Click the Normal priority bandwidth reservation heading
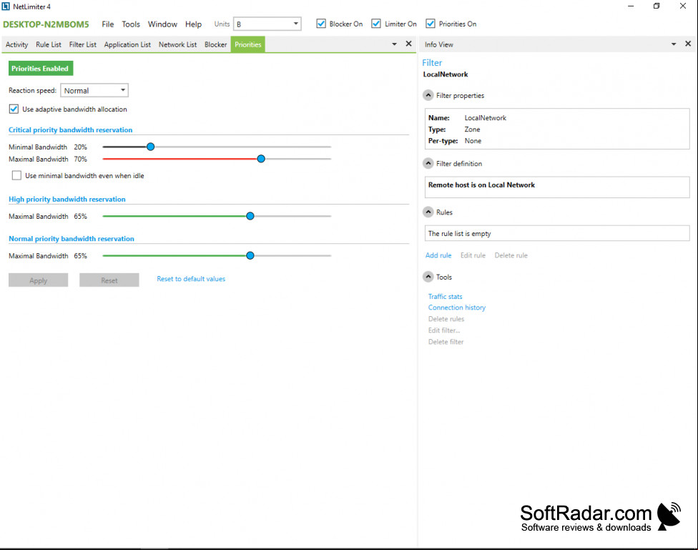 pyautogui.click(x=72, y=239)
